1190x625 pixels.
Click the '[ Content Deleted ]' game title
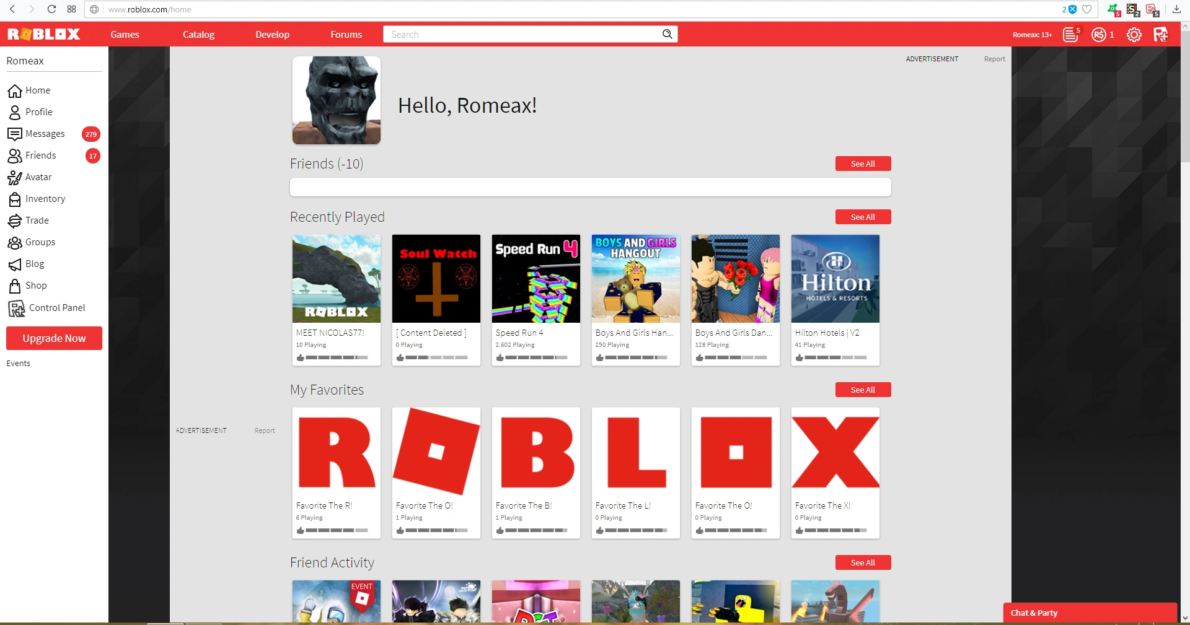coord(431,333)
